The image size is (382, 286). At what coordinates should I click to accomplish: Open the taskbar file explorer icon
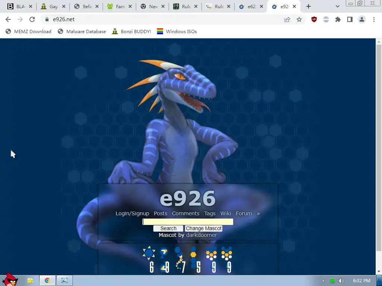pos(30,281)
